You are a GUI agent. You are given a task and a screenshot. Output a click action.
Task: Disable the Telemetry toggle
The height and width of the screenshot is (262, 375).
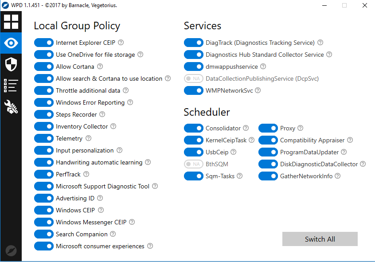click(44, 138)
